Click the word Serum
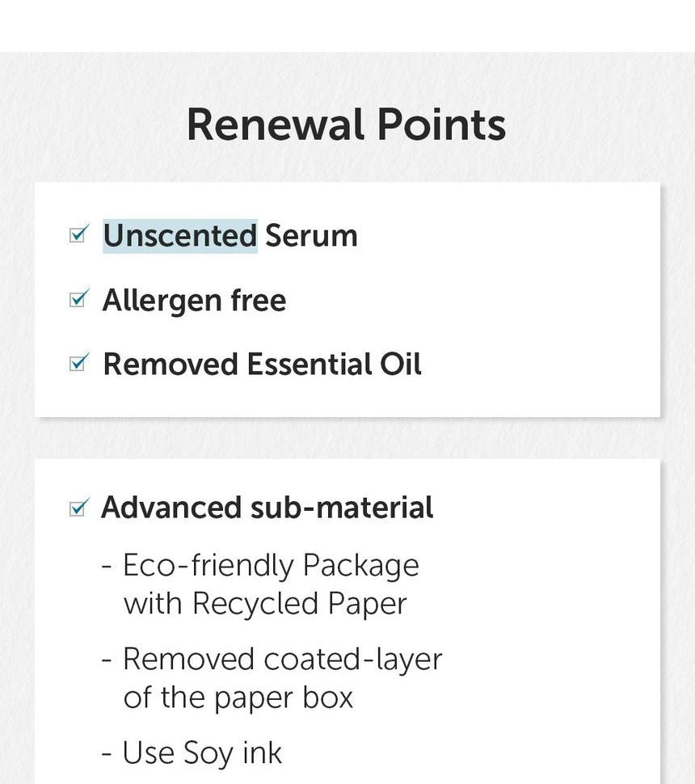695x784 pixels. click(311, 236)
